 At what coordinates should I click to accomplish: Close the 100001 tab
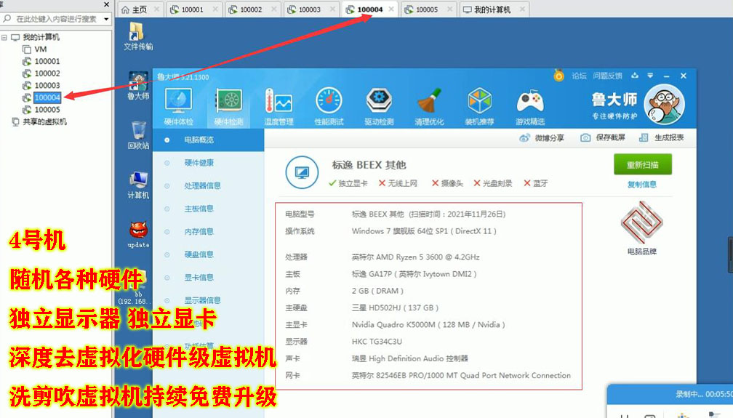coord(215,9)
